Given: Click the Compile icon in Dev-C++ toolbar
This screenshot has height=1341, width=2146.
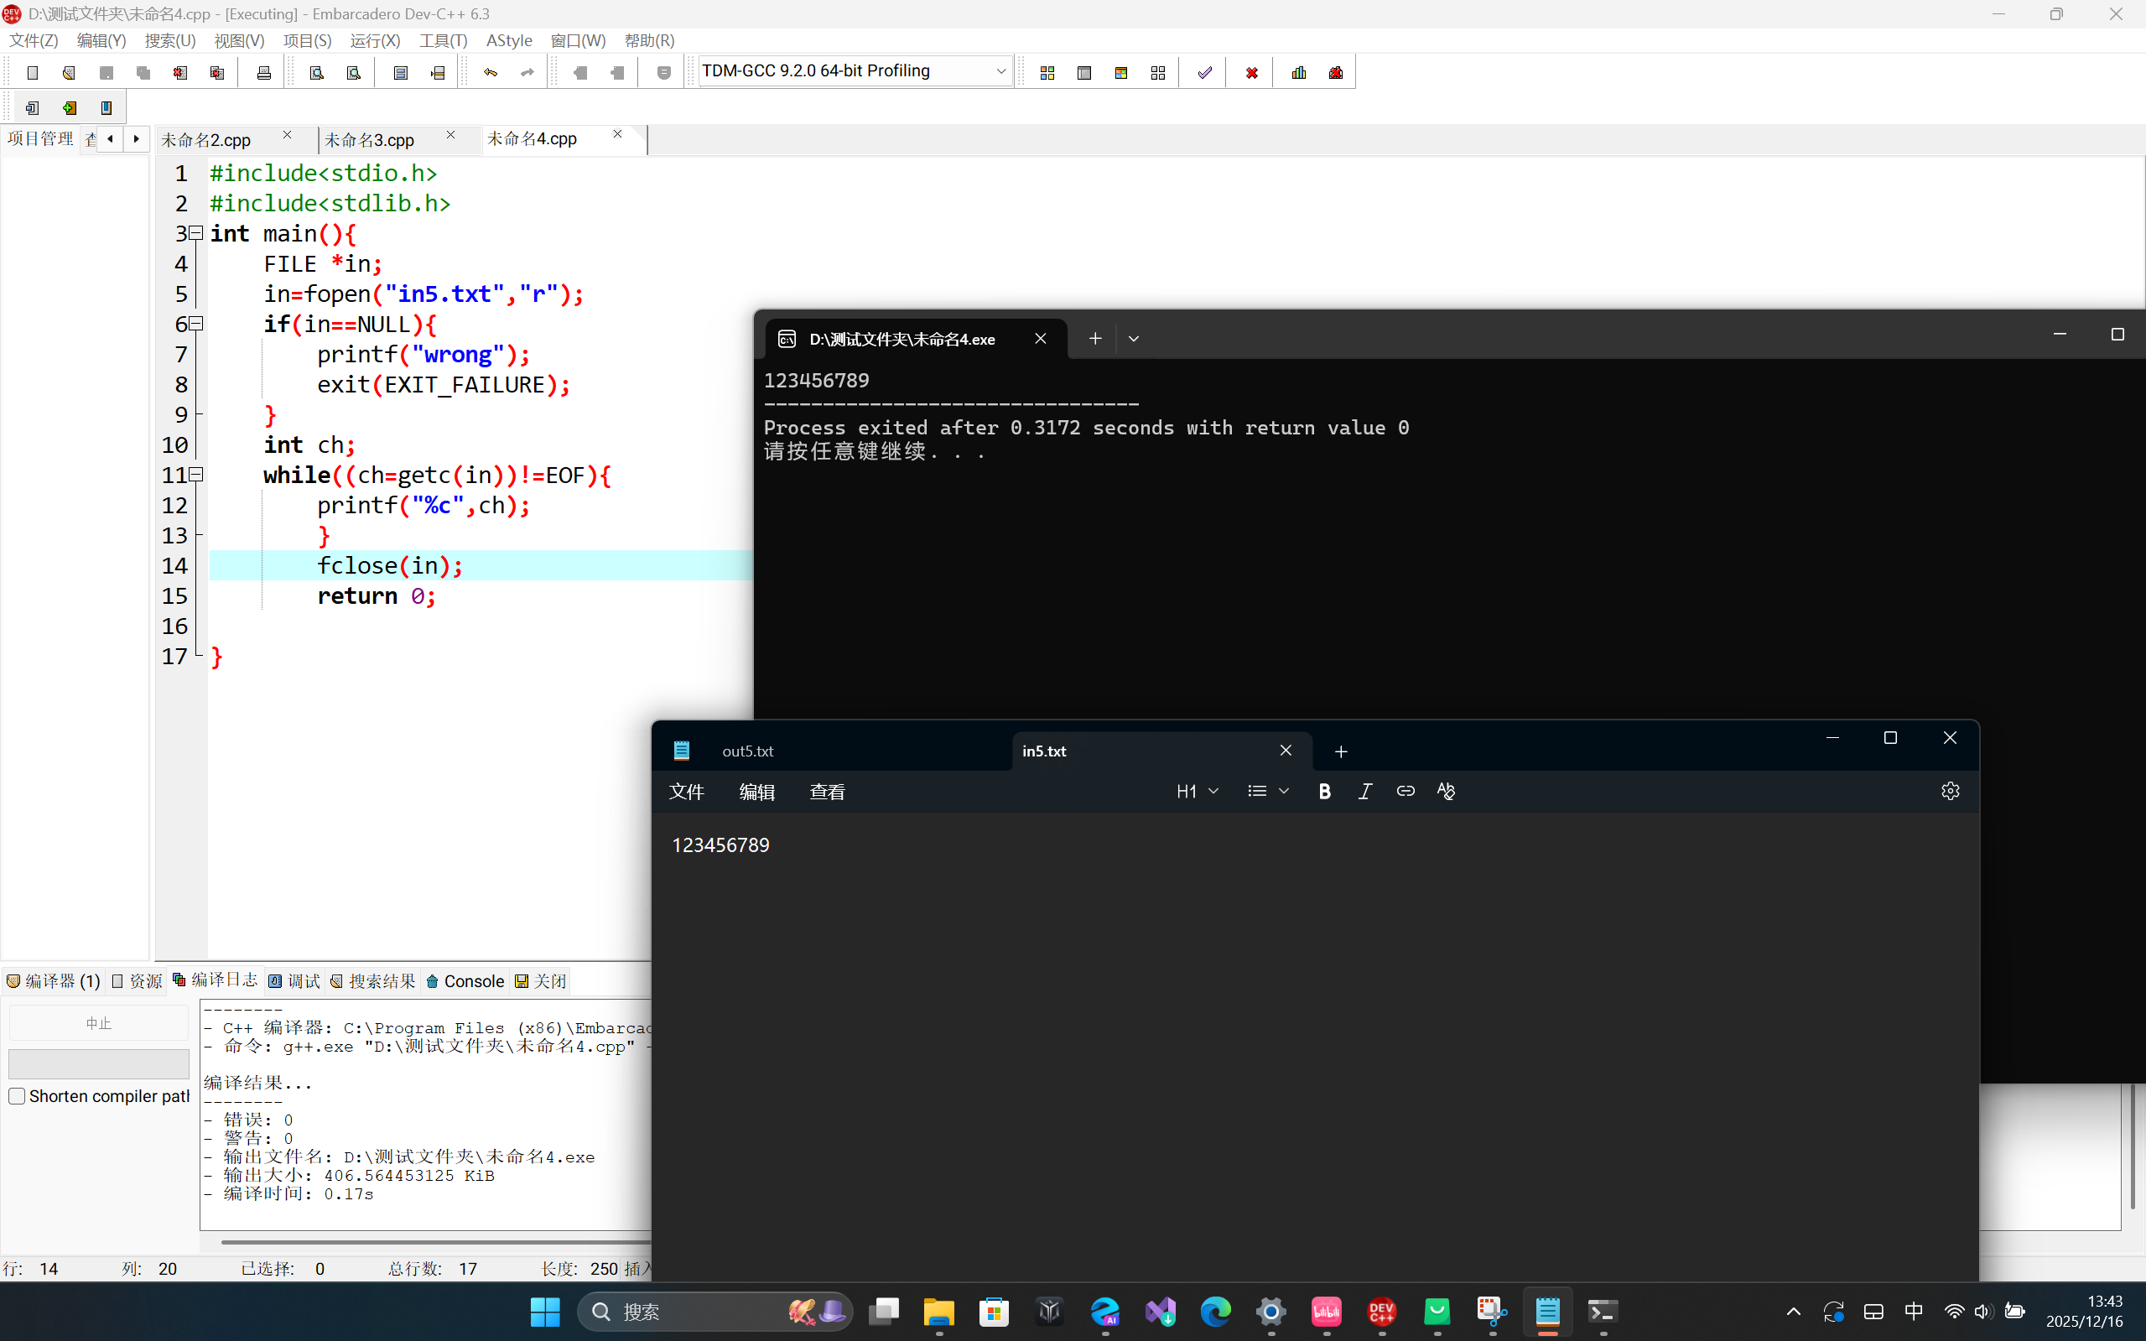Looking at the screenshot, I should (1047, 73).
